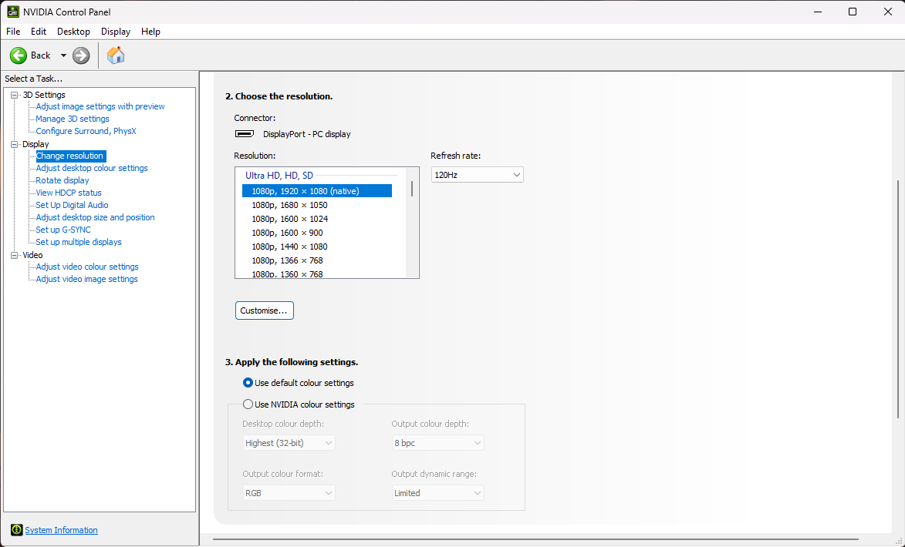Click the grey Forward arrow icon
Screen dimensions: 905x547
[81, 55]
